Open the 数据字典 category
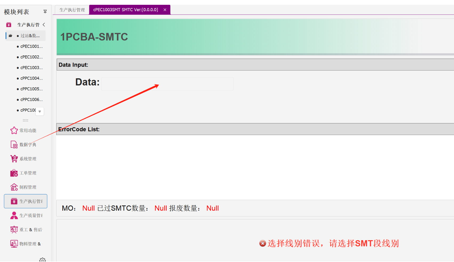This screenshot has width=454, height=262. click(x=28, y=145)
